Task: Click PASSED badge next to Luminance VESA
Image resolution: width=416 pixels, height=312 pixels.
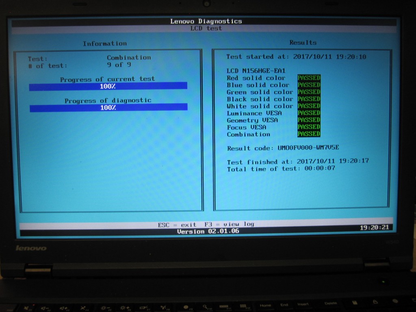Action: (309, 113)
